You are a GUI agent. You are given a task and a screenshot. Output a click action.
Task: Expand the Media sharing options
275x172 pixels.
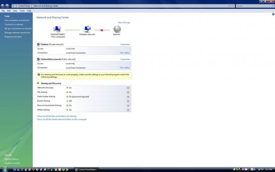tap(128, 110)
